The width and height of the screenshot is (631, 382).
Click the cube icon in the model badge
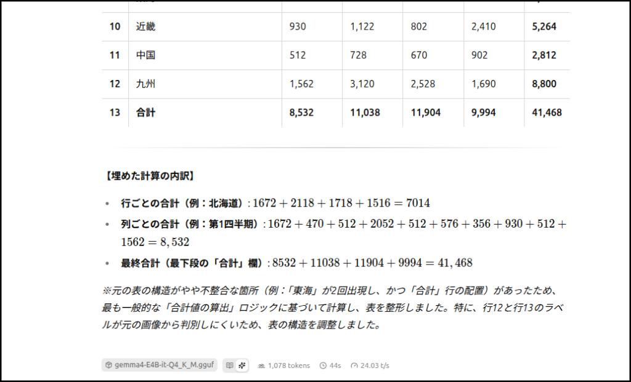[x=108, y=365]
